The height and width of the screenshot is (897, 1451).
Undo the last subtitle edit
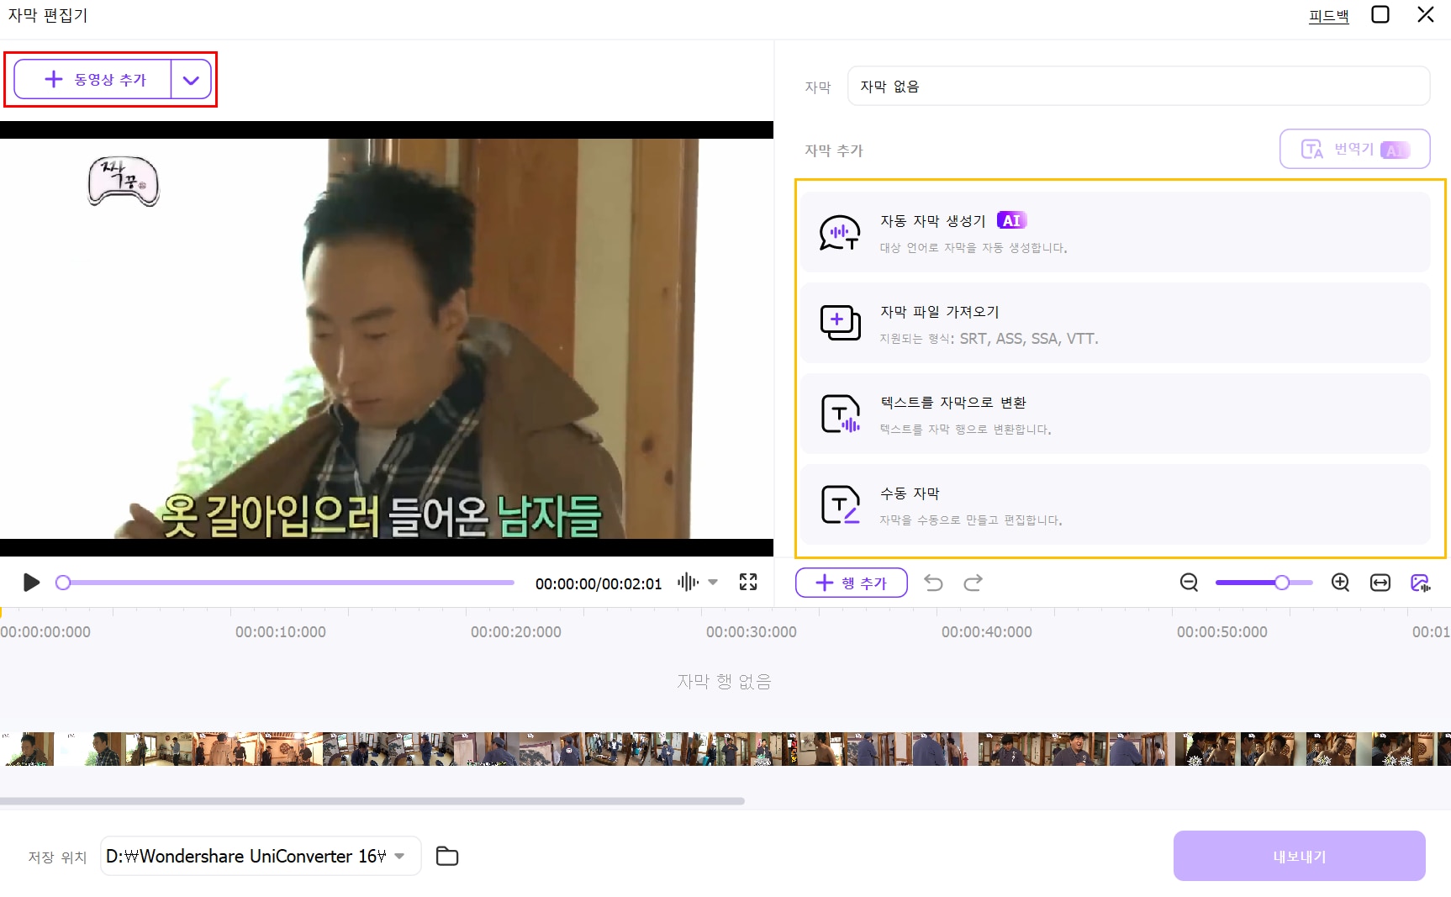click(933, 582)
